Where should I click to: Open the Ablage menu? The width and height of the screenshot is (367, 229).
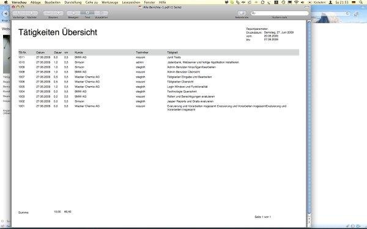(x=35, y=2)
